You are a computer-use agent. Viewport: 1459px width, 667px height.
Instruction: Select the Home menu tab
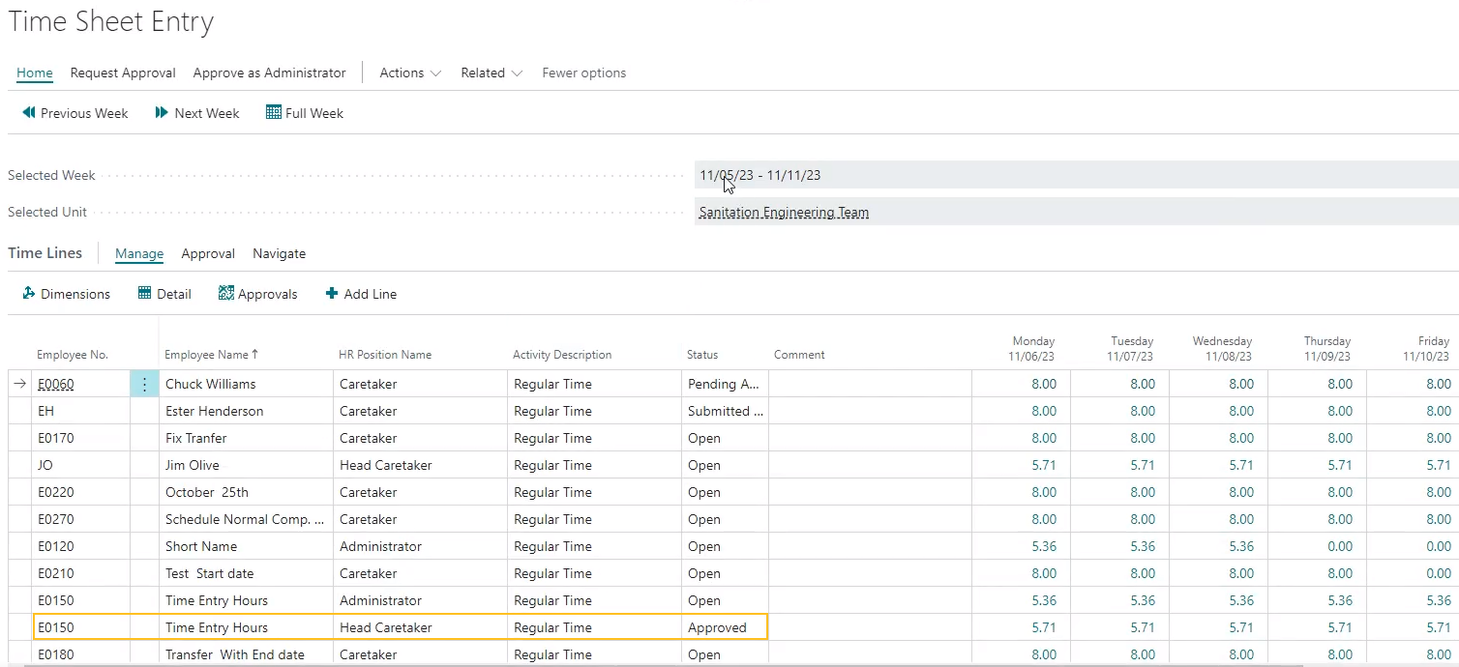pyautogui.click(x=35, y=72)
